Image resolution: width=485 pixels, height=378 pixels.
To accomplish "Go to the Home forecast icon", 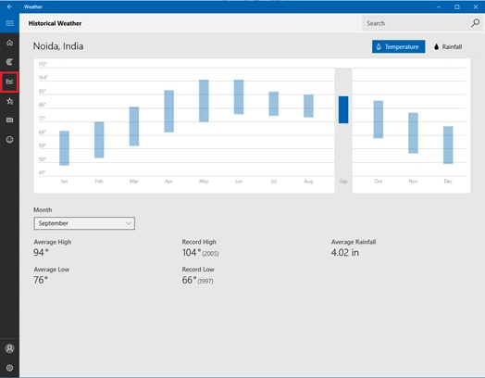I will point(9,43).
